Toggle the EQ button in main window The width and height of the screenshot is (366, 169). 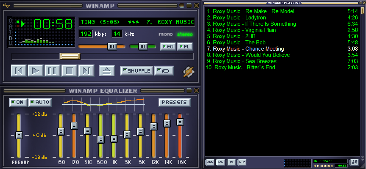tap(168, 46)
